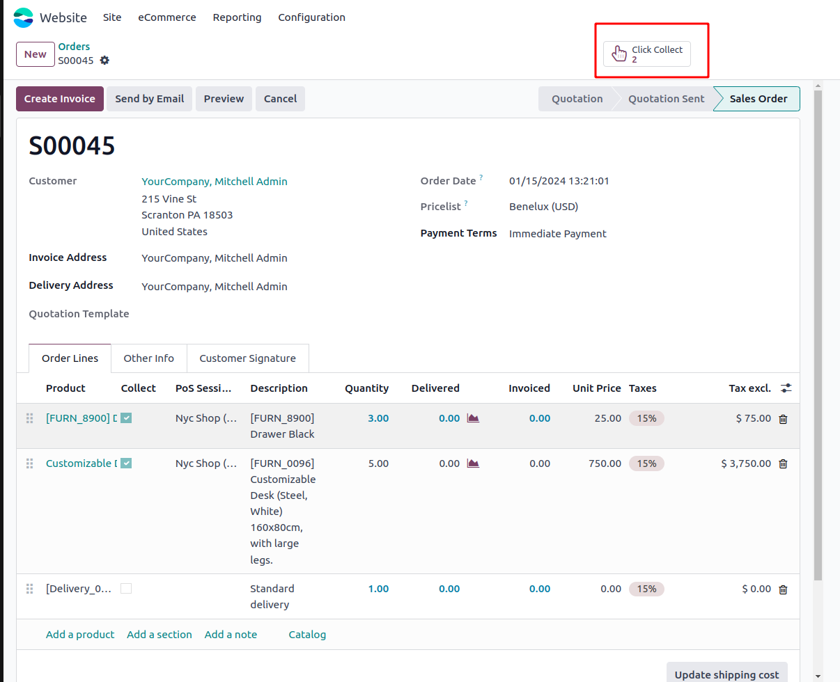Screen dimensions: 840x682
Task: Delete the Standard delivery order line
Action: click(x=783, y=589)
